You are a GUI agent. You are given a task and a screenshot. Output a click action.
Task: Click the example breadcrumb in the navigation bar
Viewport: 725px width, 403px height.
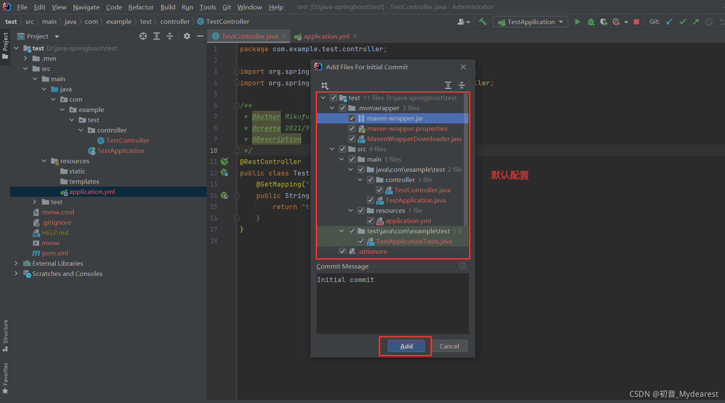(119, 21)
